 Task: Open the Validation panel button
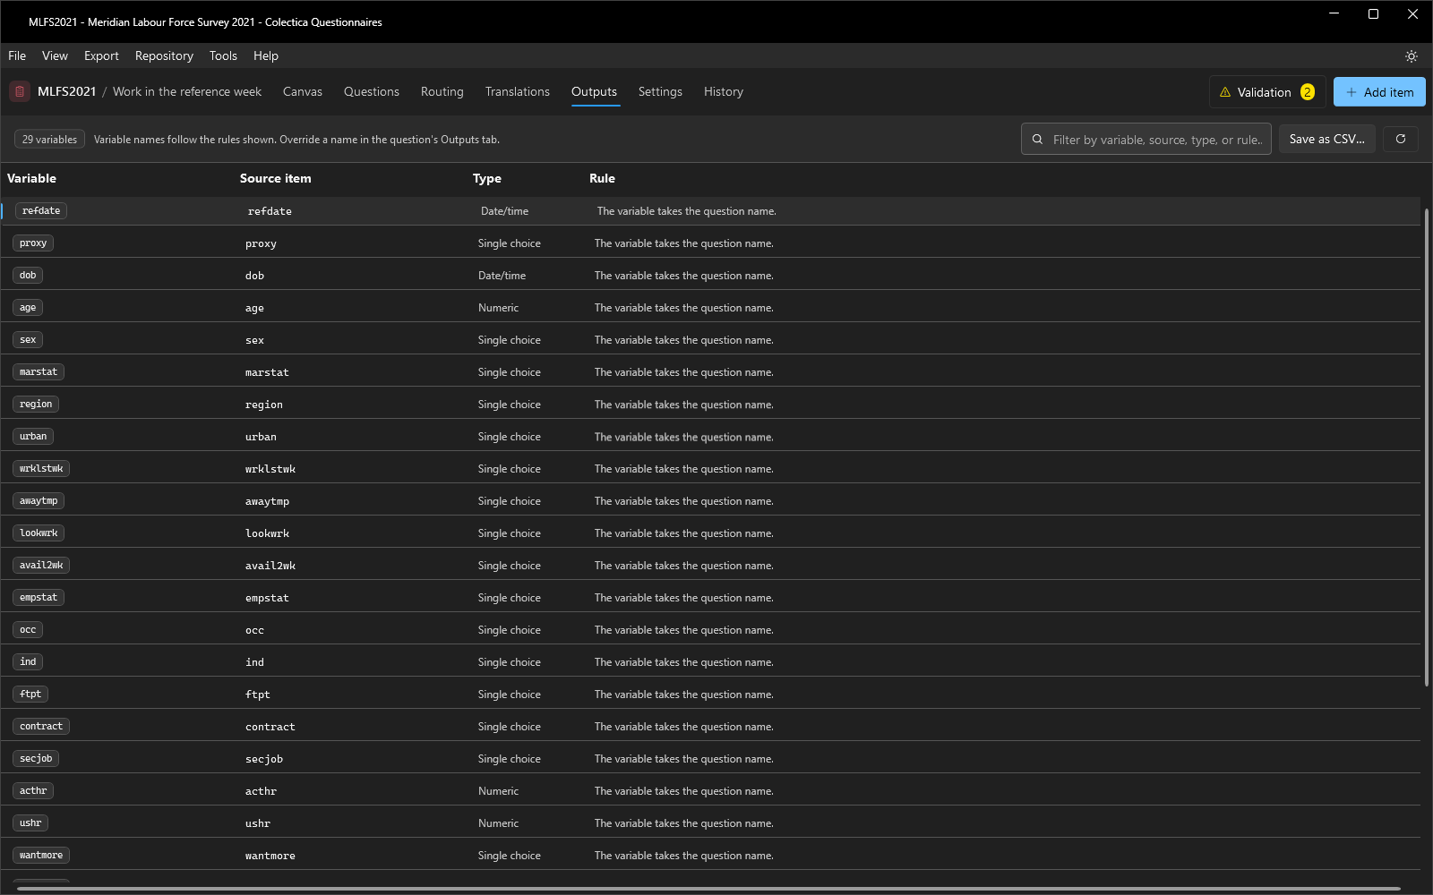click(1267, 92)
